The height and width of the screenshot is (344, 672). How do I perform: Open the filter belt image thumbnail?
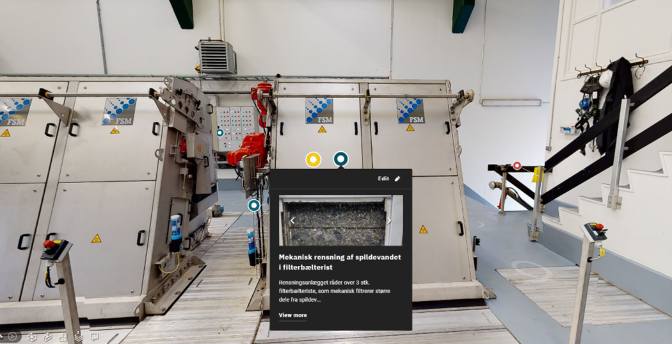340,221
